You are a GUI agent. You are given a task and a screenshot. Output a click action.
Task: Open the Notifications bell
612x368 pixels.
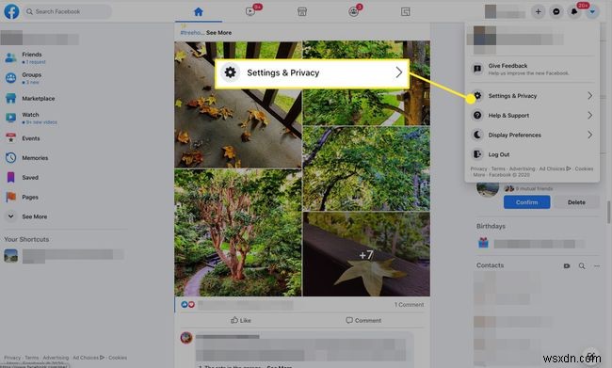(x=574, y=11)
